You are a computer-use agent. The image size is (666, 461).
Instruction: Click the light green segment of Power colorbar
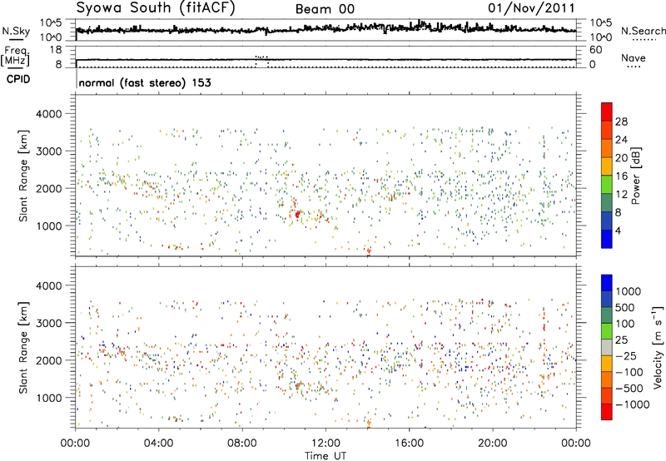pos(607,184)
